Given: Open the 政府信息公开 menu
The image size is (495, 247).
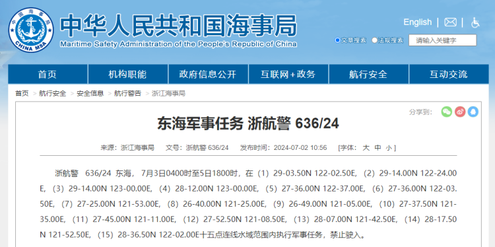Looking at the screenshot, I should tap(208, 74).
